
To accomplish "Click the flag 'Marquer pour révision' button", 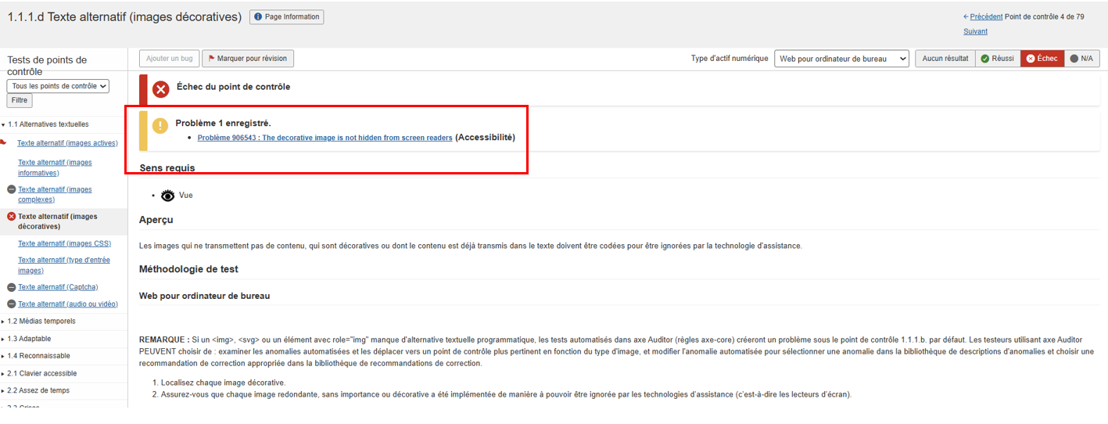I will pyautogui.click(x=248, y=59).
